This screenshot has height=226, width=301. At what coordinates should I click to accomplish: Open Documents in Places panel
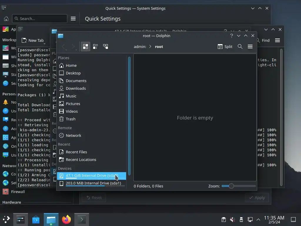92,81
